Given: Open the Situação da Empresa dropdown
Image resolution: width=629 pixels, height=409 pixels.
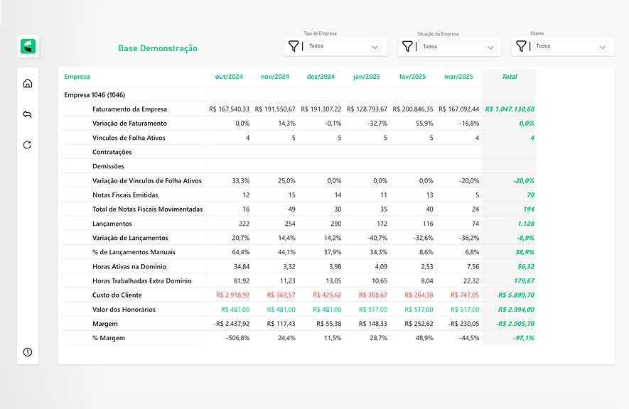Looking at the screenshot, I should [490, 48].
